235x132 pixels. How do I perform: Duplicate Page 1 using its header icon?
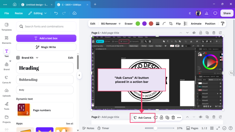207,33
